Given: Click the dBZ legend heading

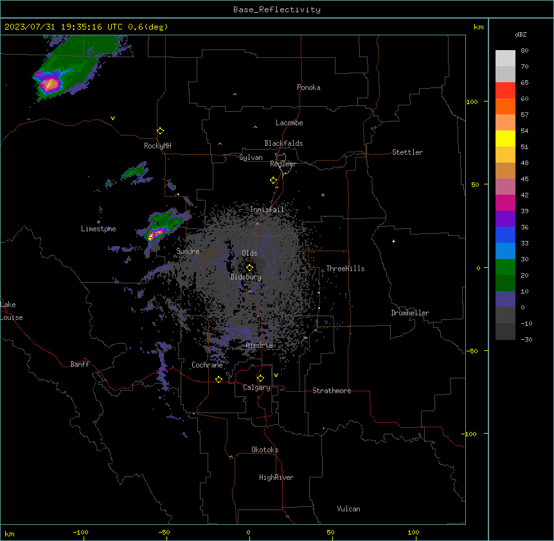Looking at the screenshot, I should (x=521, y=34).
